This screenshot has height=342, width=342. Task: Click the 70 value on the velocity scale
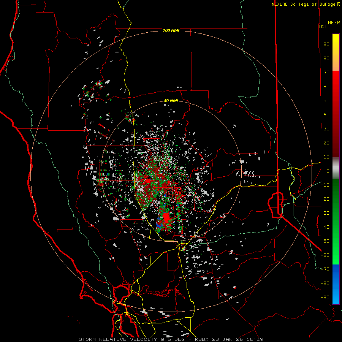[326, 73]
